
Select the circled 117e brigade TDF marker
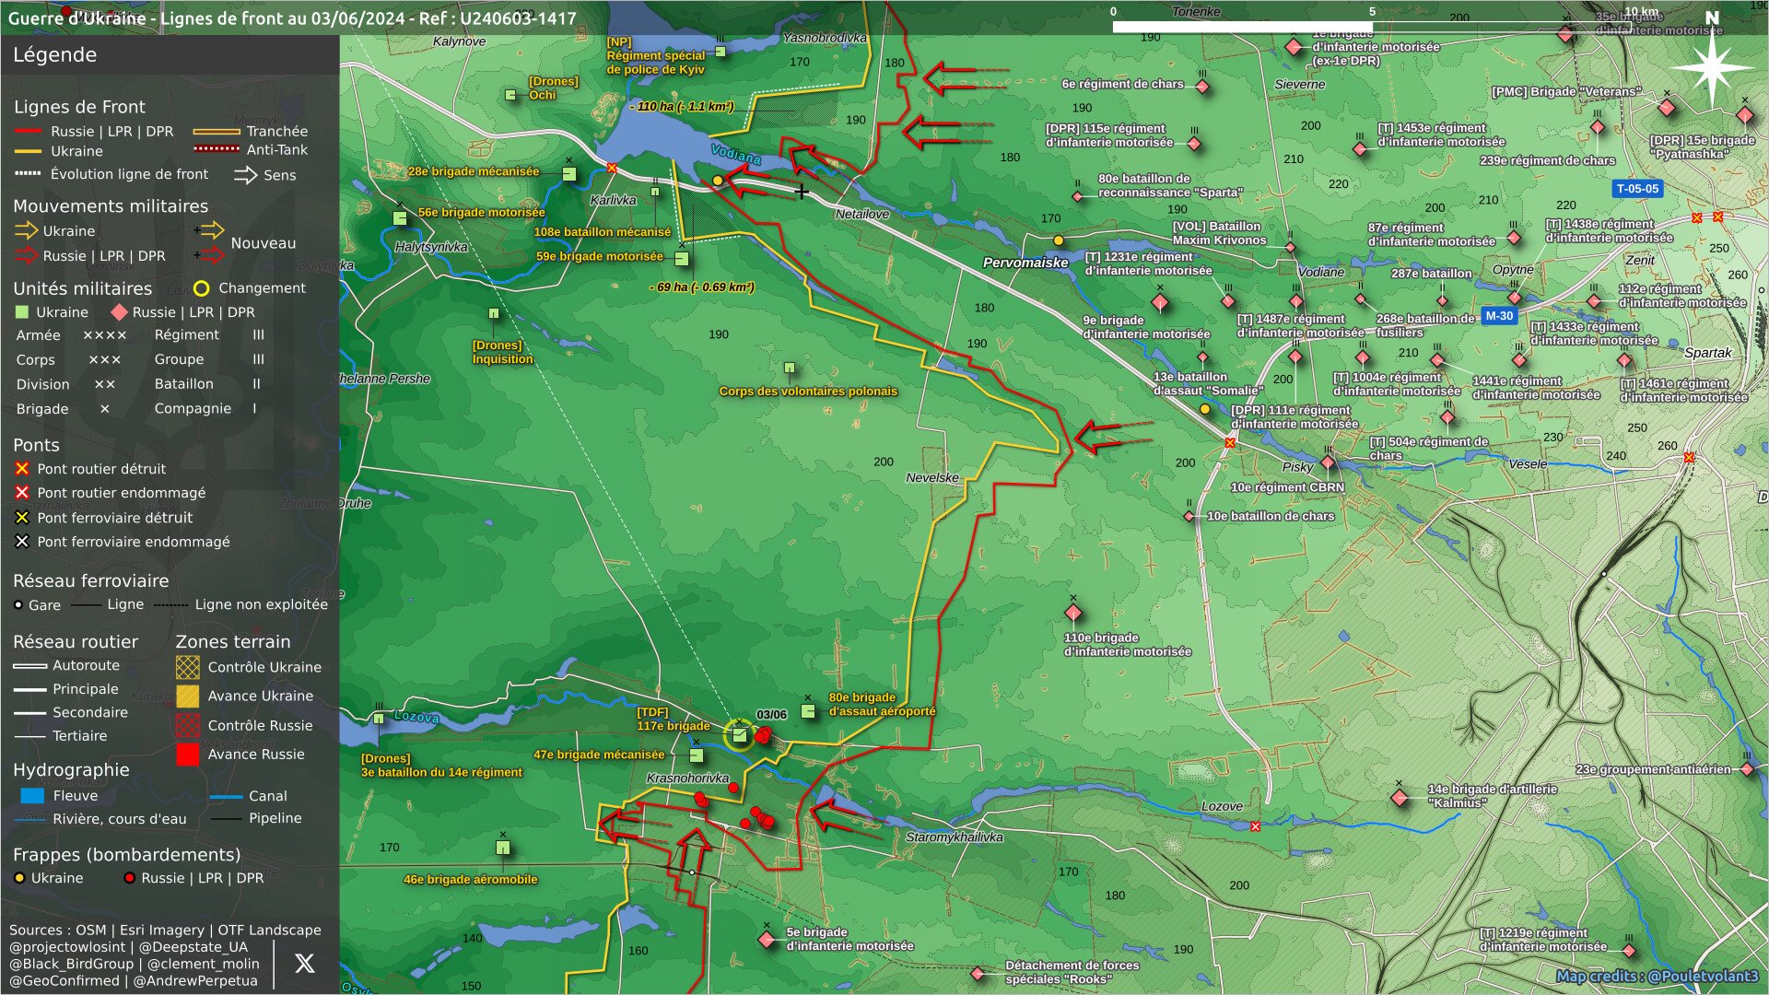739,735
